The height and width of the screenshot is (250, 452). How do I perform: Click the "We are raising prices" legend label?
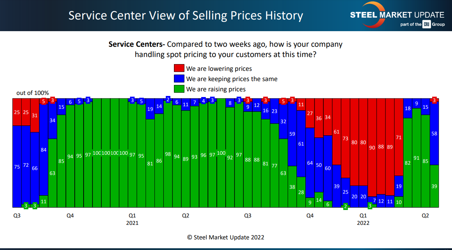click(x=216, y=89)
